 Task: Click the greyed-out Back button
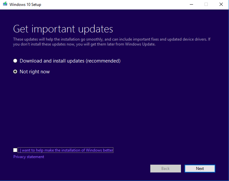[x=166, y=169]
